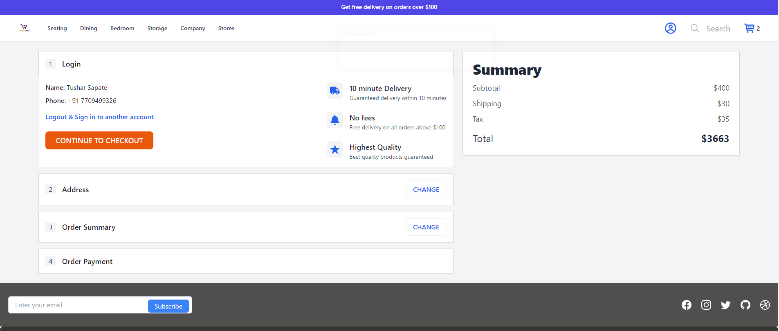This screenshot has width=779, height=331.
Task: Open the ShopCart logo home link
Action: 25,28
